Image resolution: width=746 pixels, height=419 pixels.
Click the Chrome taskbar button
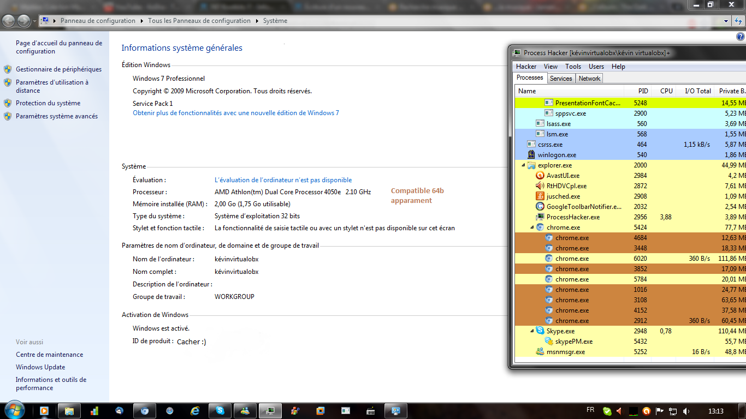[145, 411]
